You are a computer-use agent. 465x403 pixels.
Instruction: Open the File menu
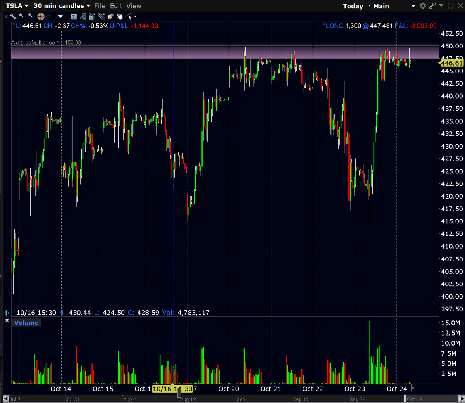[100, 6]
